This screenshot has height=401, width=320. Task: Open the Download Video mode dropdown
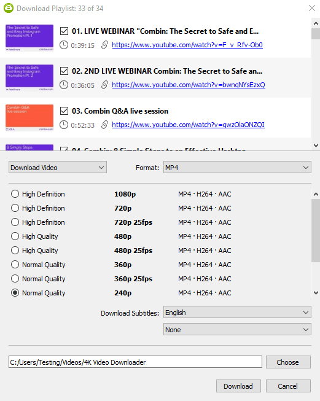58,168
